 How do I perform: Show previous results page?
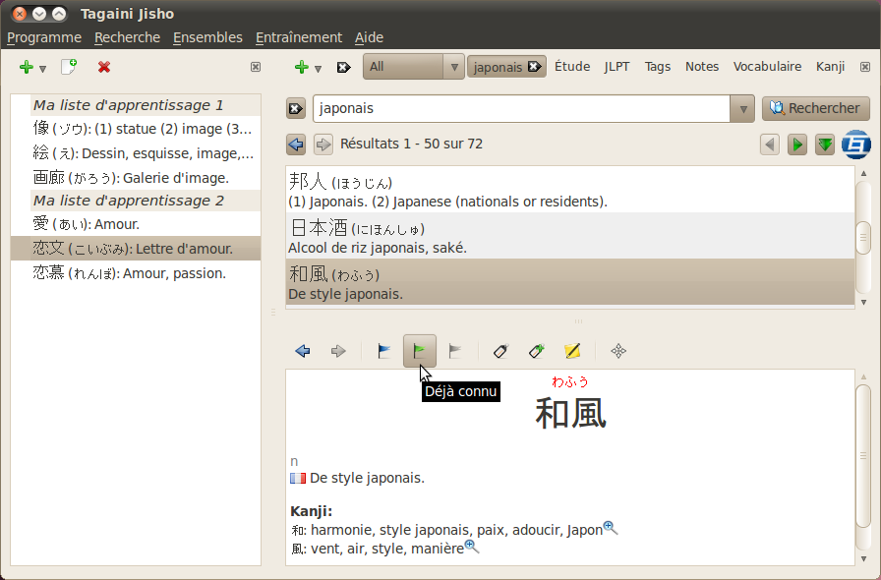click(x=770, y=145)
